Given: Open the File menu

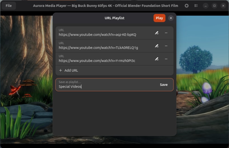Looking at the screenshot, I should click(x=9, y=6).
